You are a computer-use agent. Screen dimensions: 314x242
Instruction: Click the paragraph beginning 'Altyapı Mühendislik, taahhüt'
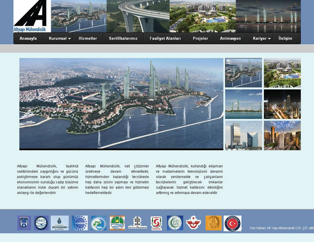[x=48, y=179]
